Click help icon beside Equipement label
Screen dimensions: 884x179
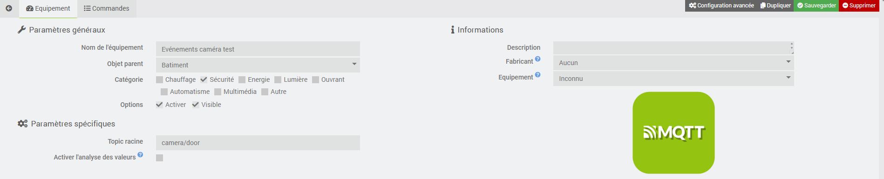pyautogui.click(x=537, y=75)
